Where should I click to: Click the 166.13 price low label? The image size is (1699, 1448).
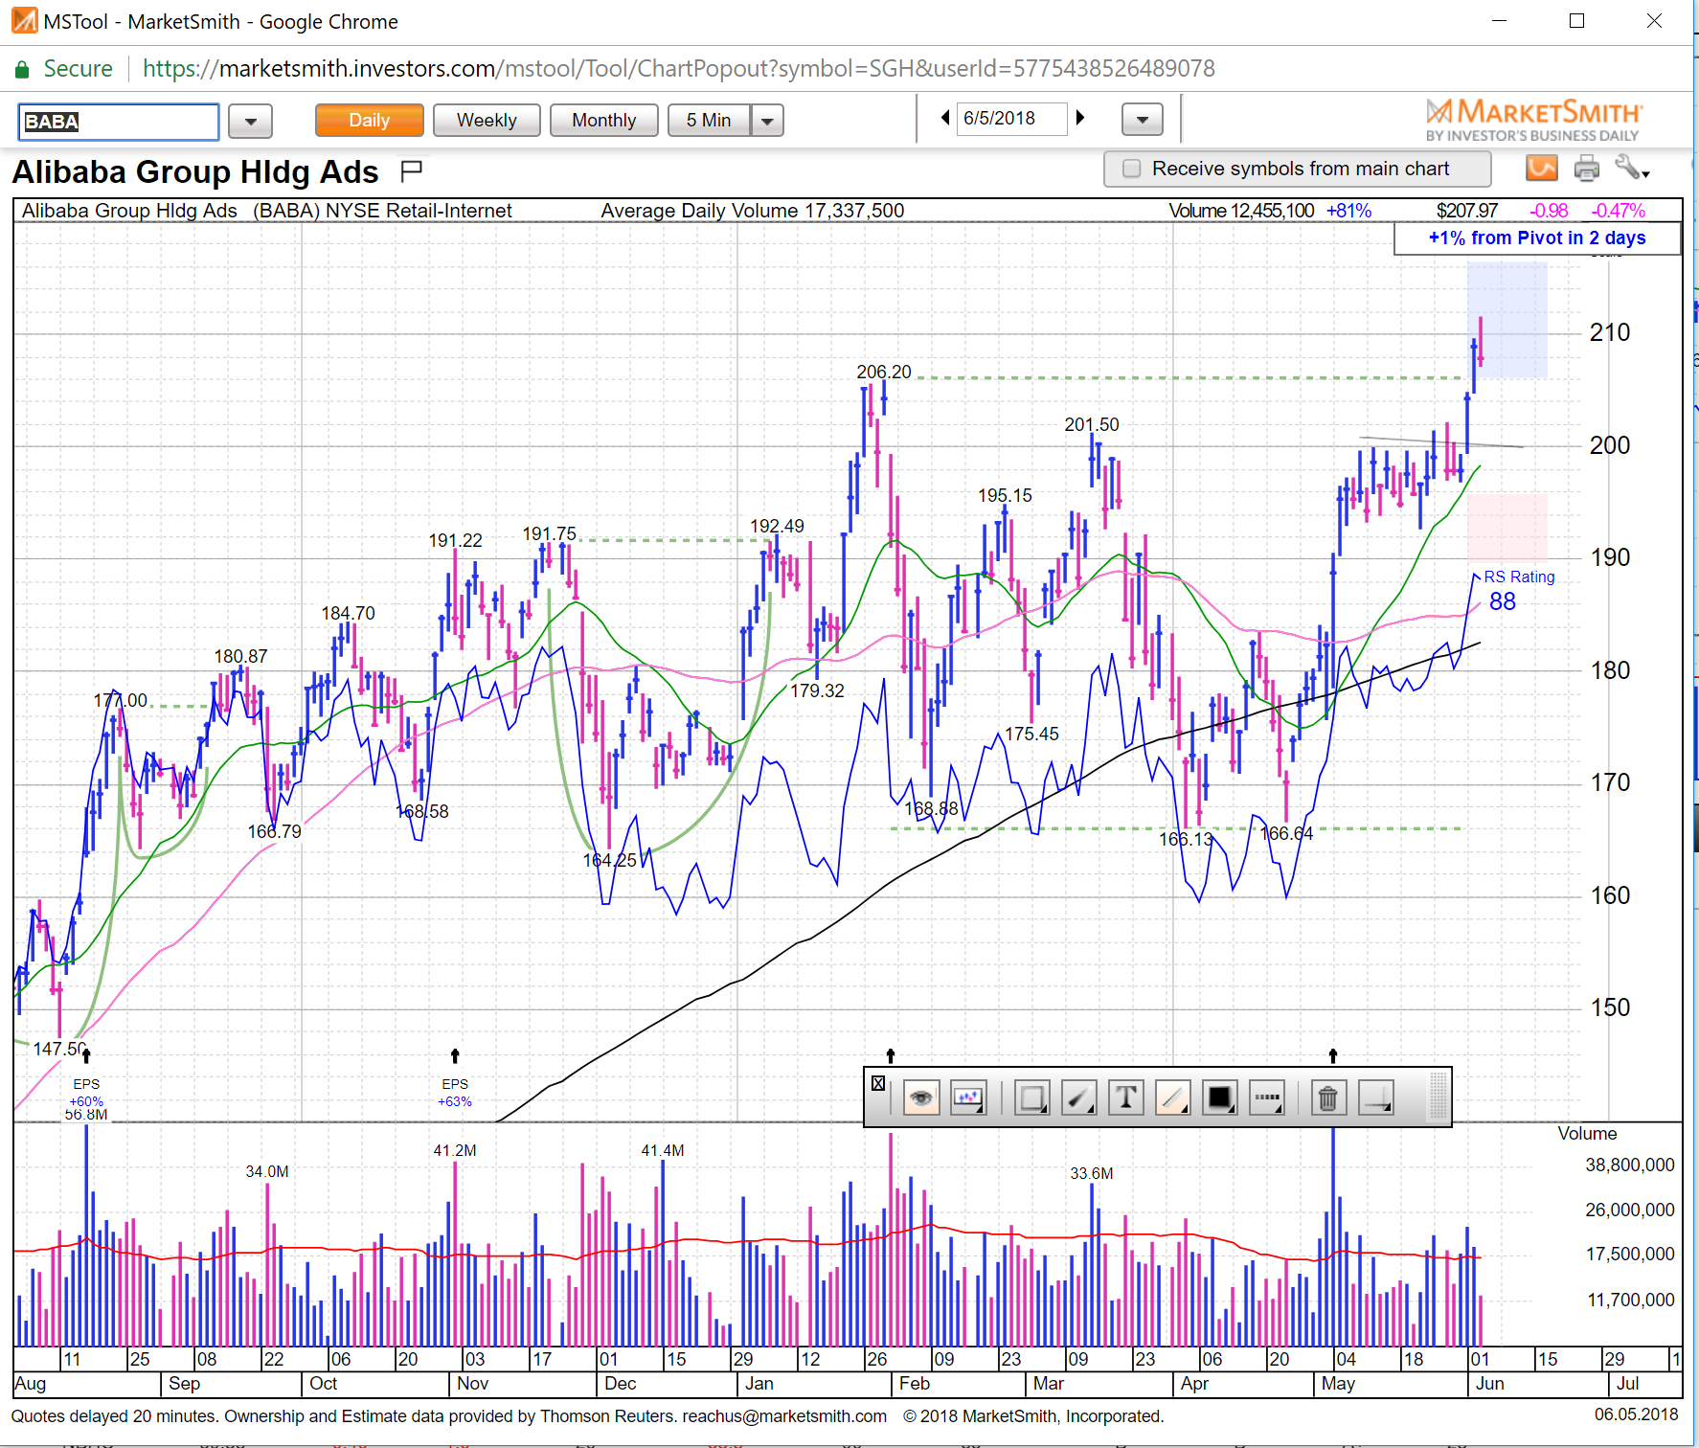click(x=1186, y=839)
